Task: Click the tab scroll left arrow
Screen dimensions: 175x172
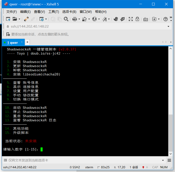Action: [x=163, y=42]
